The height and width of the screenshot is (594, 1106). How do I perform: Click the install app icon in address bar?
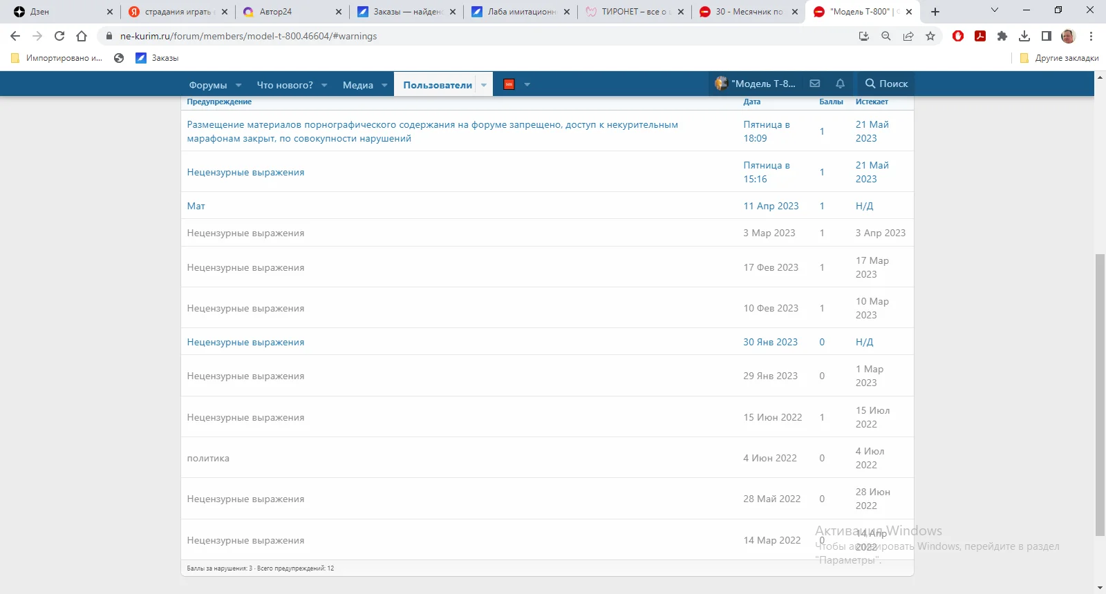[864, 36]
